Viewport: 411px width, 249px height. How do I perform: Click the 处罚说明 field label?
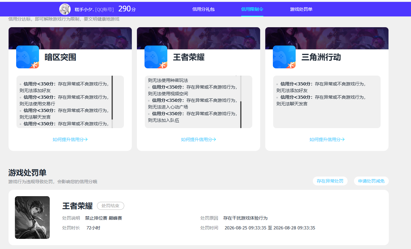point(71,218)
